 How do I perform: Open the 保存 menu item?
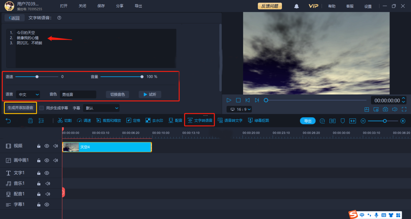[101, 6]
